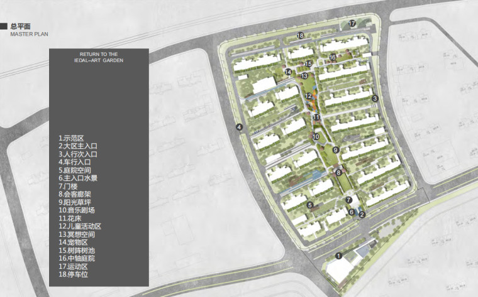Click the MASTER PLAN subtitle text

tap(29, 35)
